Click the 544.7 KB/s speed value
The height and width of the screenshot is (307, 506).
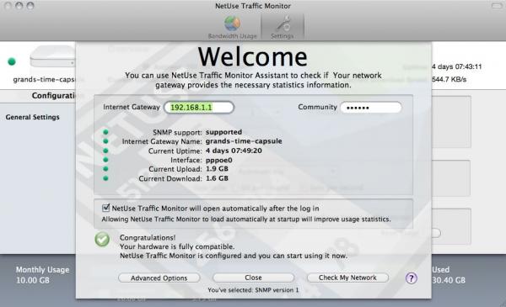(x=449, y=79)
